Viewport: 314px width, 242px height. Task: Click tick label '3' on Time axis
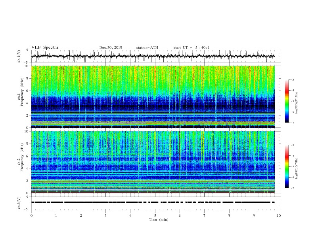coord(105,216)
